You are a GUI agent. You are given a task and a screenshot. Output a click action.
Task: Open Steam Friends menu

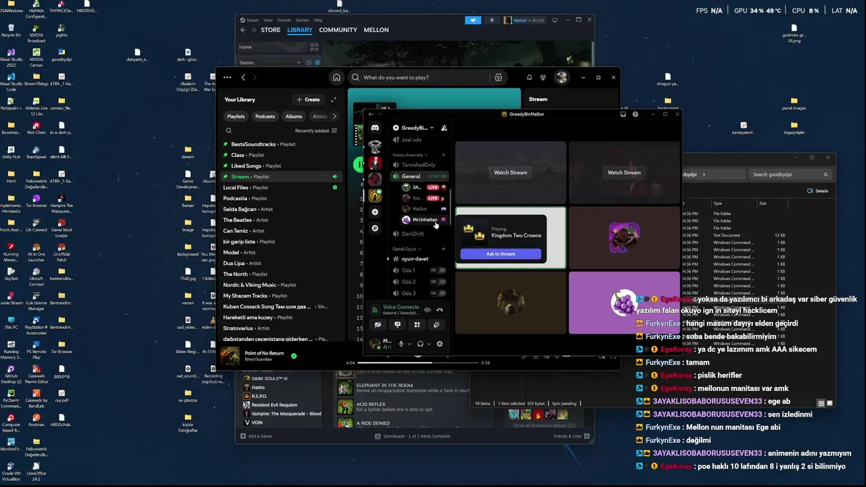coord(284,20)
